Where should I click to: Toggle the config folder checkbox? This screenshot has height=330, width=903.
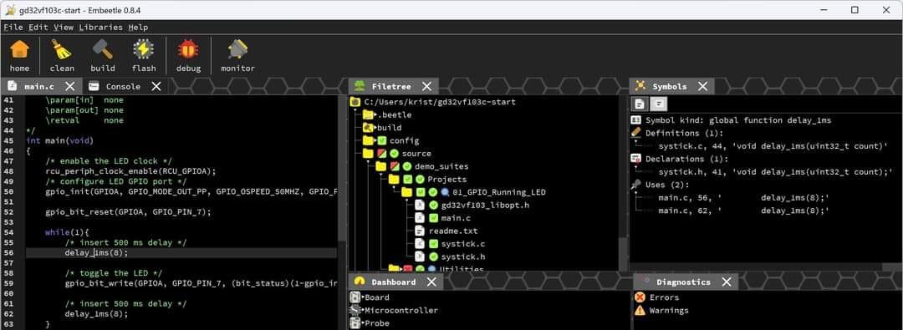pos(381,140)
